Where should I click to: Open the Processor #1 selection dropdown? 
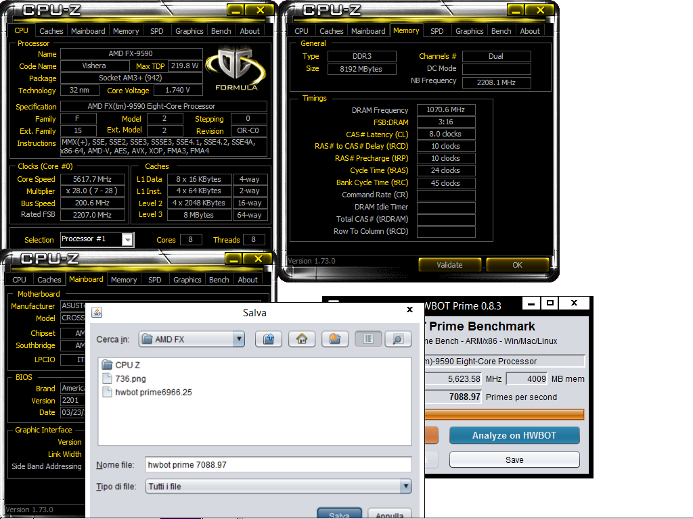click(128, 240)
